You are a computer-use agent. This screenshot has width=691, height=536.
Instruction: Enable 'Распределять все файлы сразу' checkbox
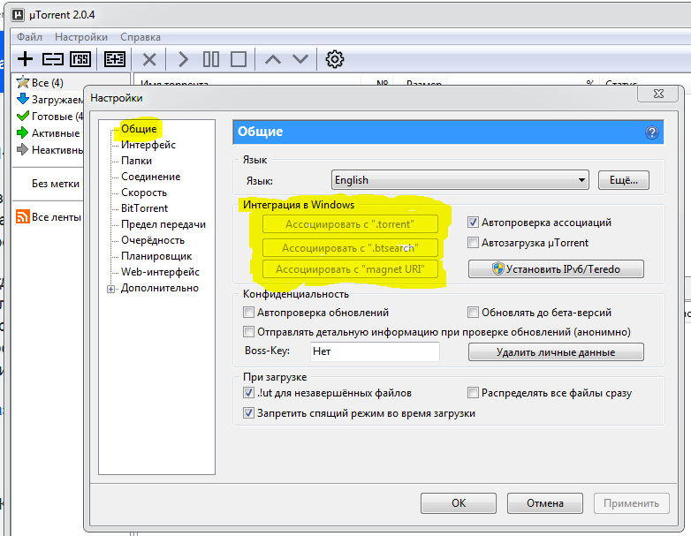click(x=473, y=392)
